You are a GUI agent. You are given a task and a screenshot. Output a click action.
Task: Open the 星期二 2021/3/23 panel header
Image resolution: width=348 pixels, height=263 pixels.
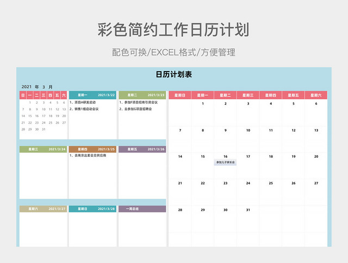[x=142, y=95]
